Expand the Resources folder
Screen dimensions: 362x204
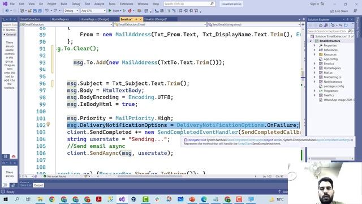[314, 54]
